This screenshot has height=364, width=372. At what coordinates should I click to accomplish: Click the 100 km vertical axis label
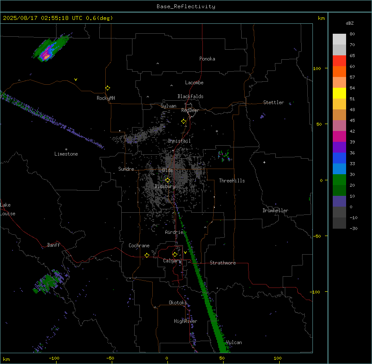(317, 68)
